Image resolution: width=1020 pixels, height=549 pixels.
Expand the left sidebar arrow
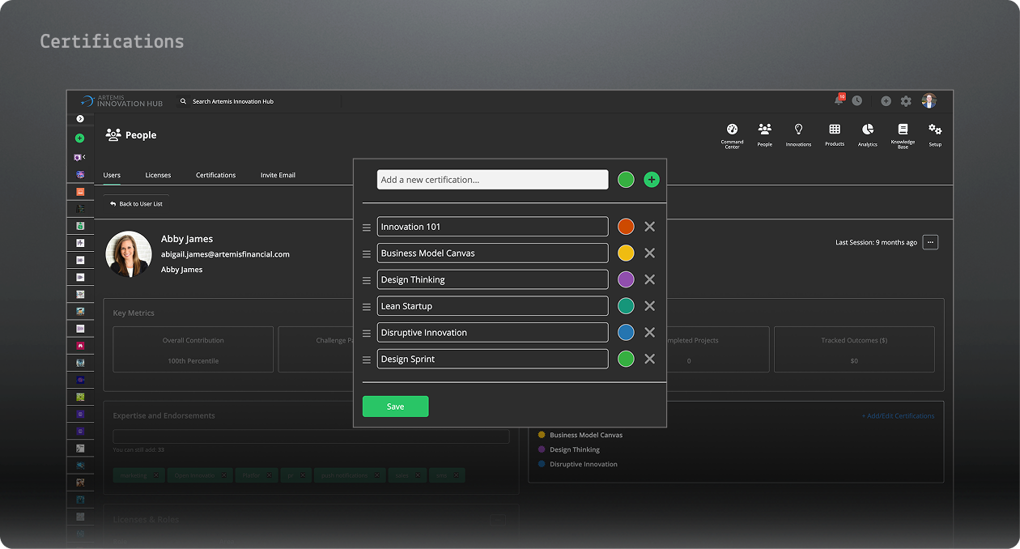80,119
